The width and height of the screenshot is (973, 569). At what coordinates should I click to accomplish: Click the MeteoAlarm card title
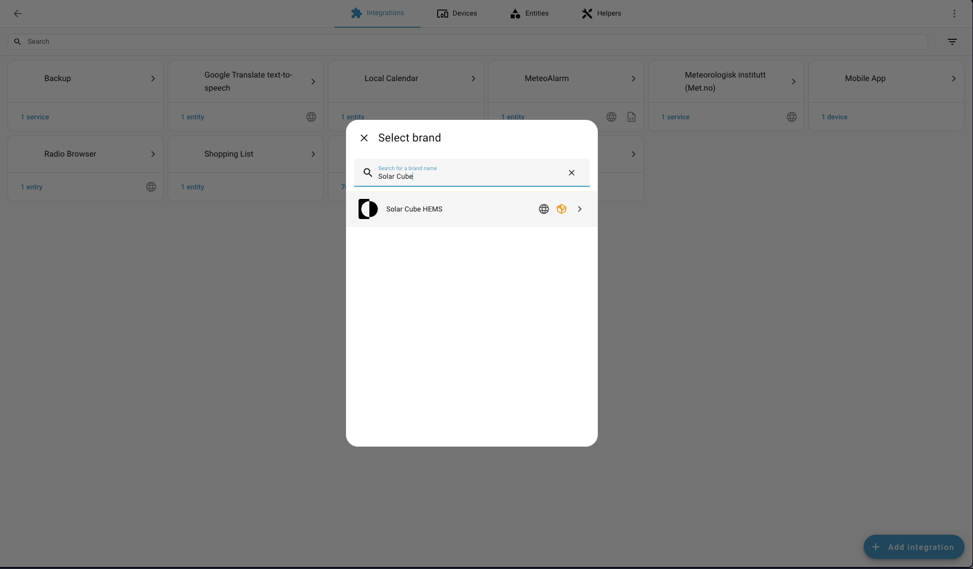coord(547,79)
